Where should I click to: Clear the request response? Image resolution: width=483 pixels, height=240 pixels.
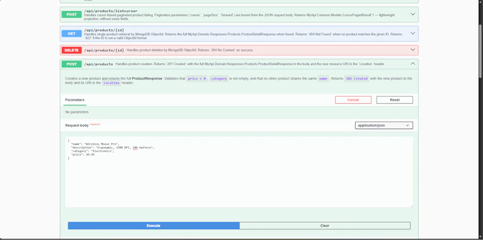(325, 226)
